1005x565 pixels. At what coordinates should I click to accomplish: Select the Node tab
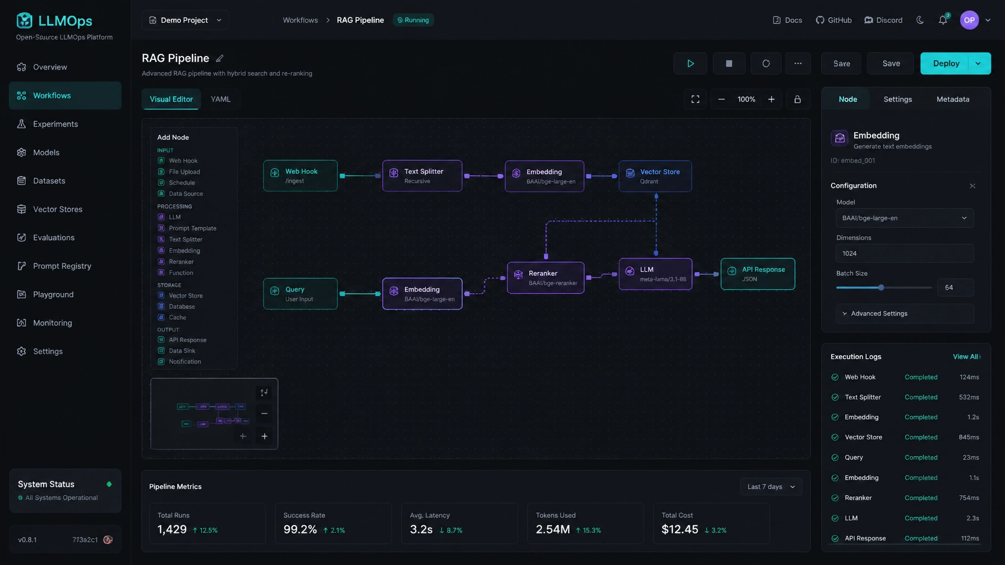(847, 99)
